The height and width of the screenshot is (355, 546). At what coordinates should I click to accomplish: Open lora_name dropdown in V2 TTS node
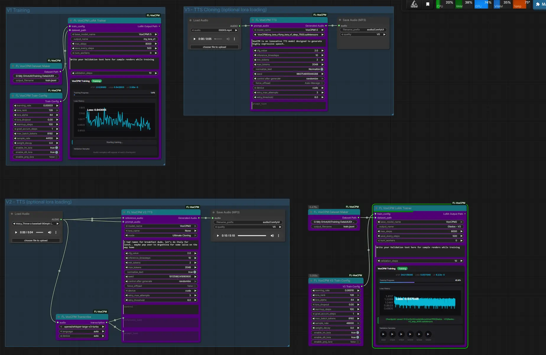click(x=161, y=231)
